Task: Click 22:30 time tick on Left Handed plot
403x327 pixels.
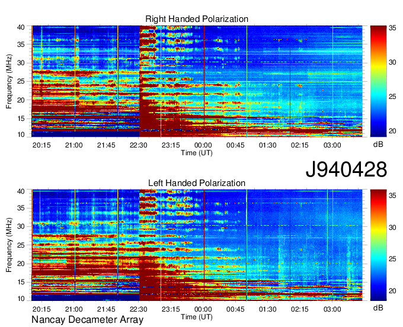Action: 139,309
